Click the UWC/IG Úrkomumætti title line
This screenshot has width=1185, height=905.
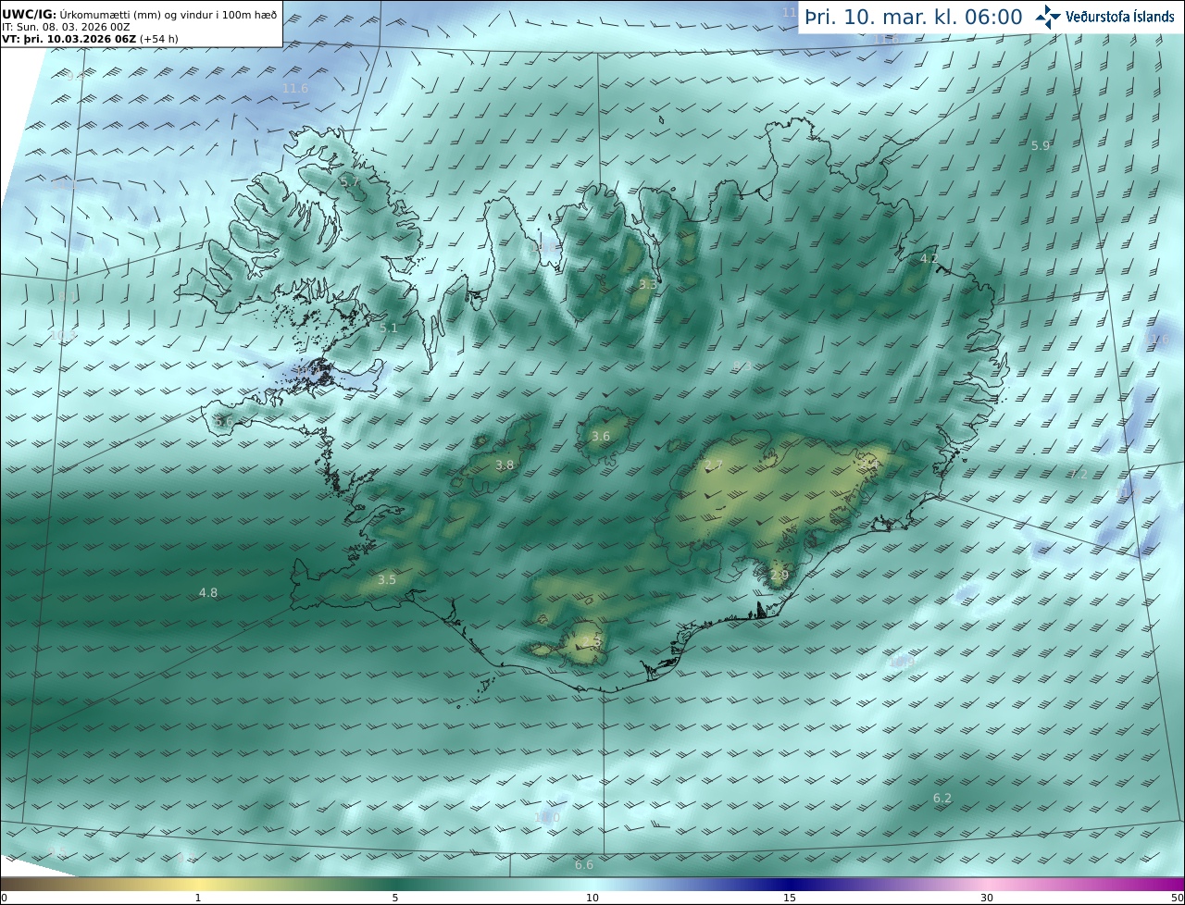pos(139,14)
